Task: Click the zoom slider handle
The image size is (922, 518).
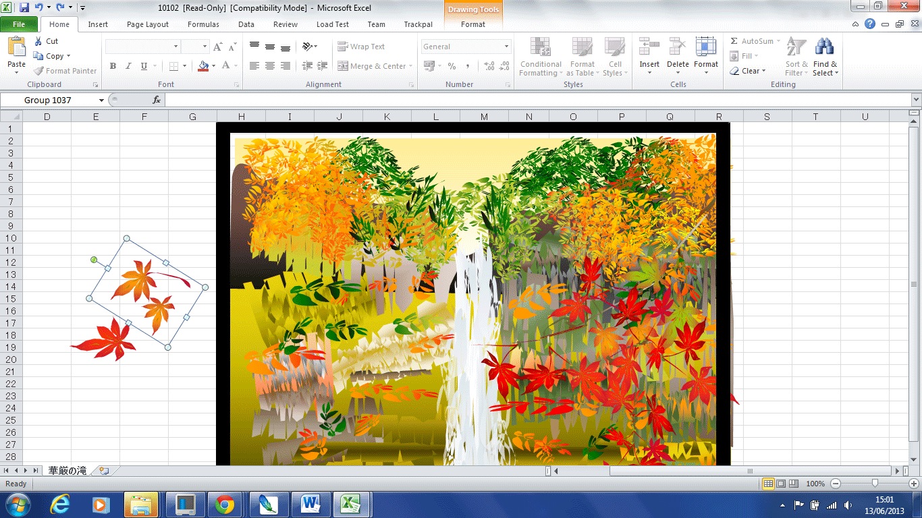Action: click(875, 484)
